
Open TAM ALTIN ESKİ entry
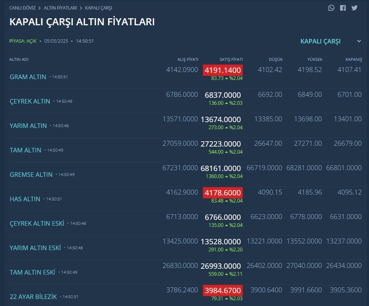(32, 272)
